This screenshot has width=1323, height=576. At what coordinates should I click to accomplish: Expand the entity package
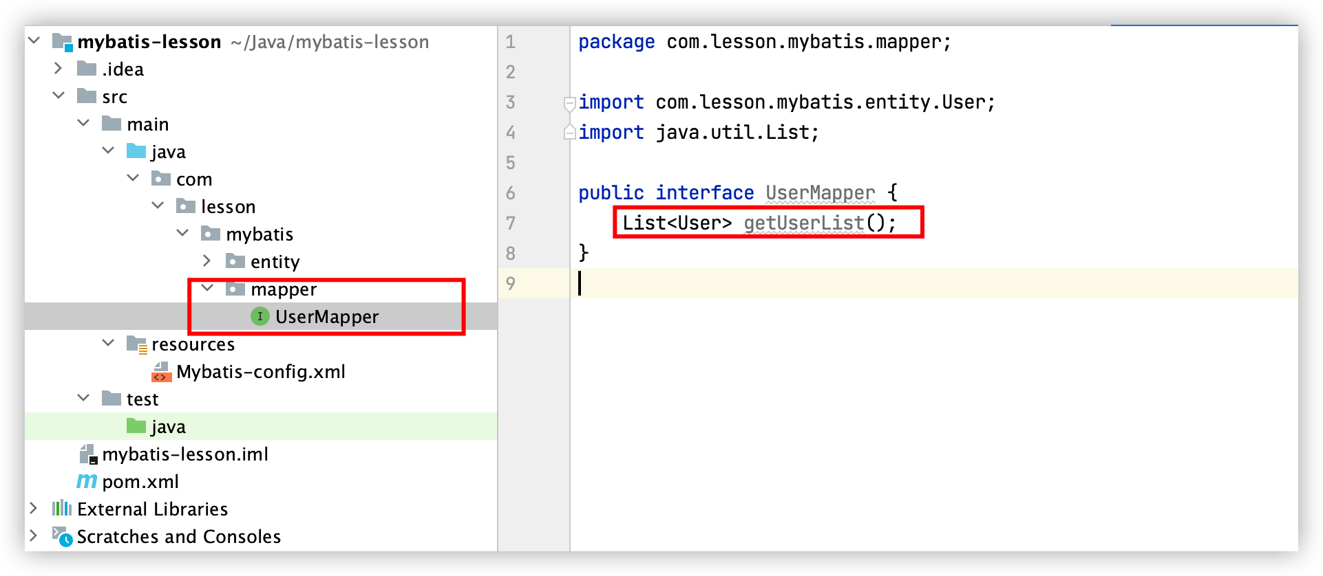point(207,261)
